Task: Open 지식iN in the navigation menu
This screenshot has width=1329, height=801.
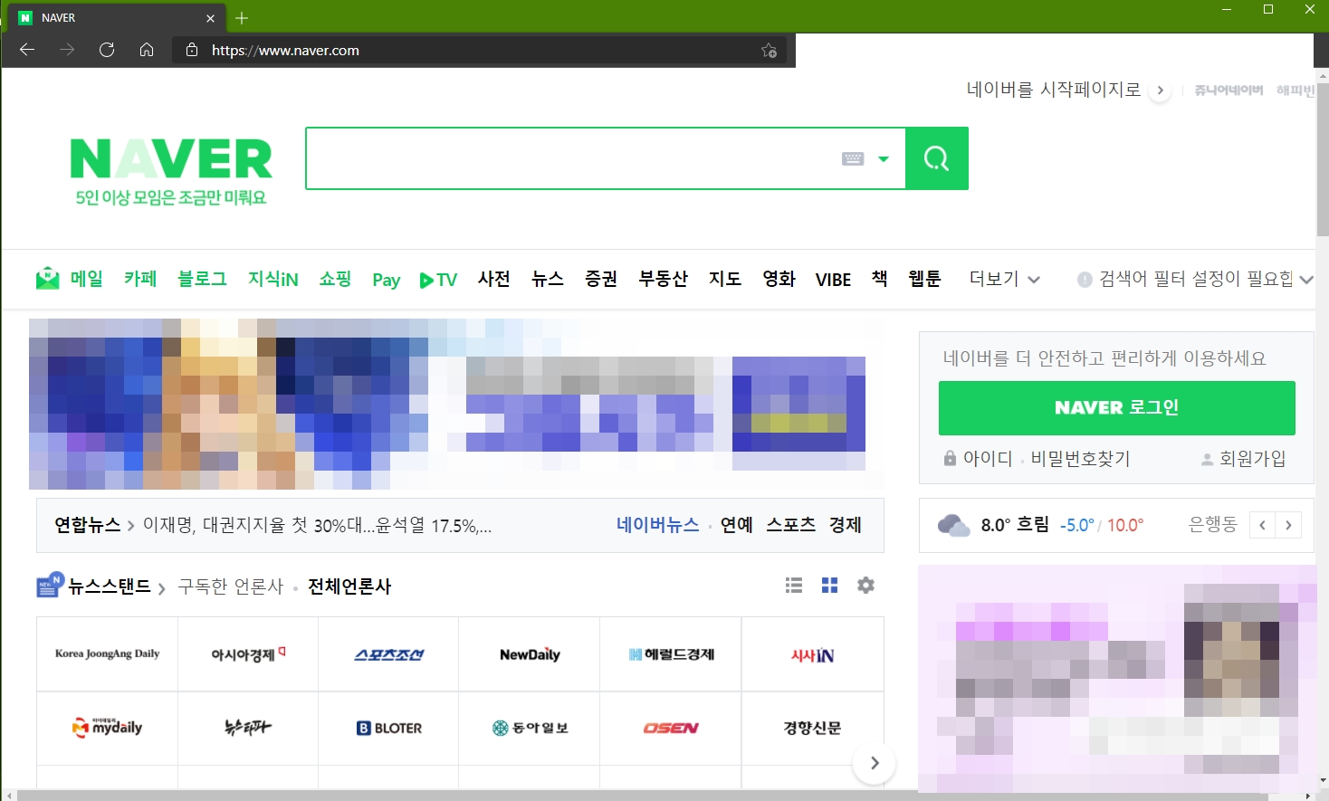Action: (x=273, y=279)
